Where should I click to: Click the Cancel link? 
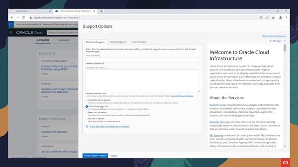coord(114,155)
